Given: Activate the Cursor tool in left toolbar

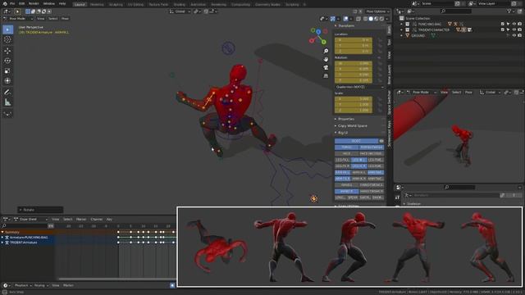Looking at the screenshot, I should pos(7,39).
